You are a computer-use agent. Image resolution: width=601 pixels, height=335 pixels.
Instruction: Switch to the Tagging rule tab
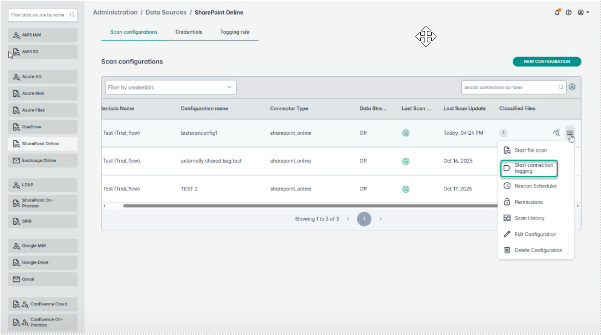point(235,32)
